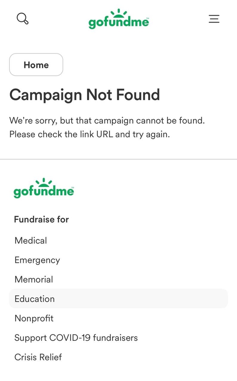Open the hamburger menu icon
This screenshot has width=237, height=381.
click(x=214, y=19)
